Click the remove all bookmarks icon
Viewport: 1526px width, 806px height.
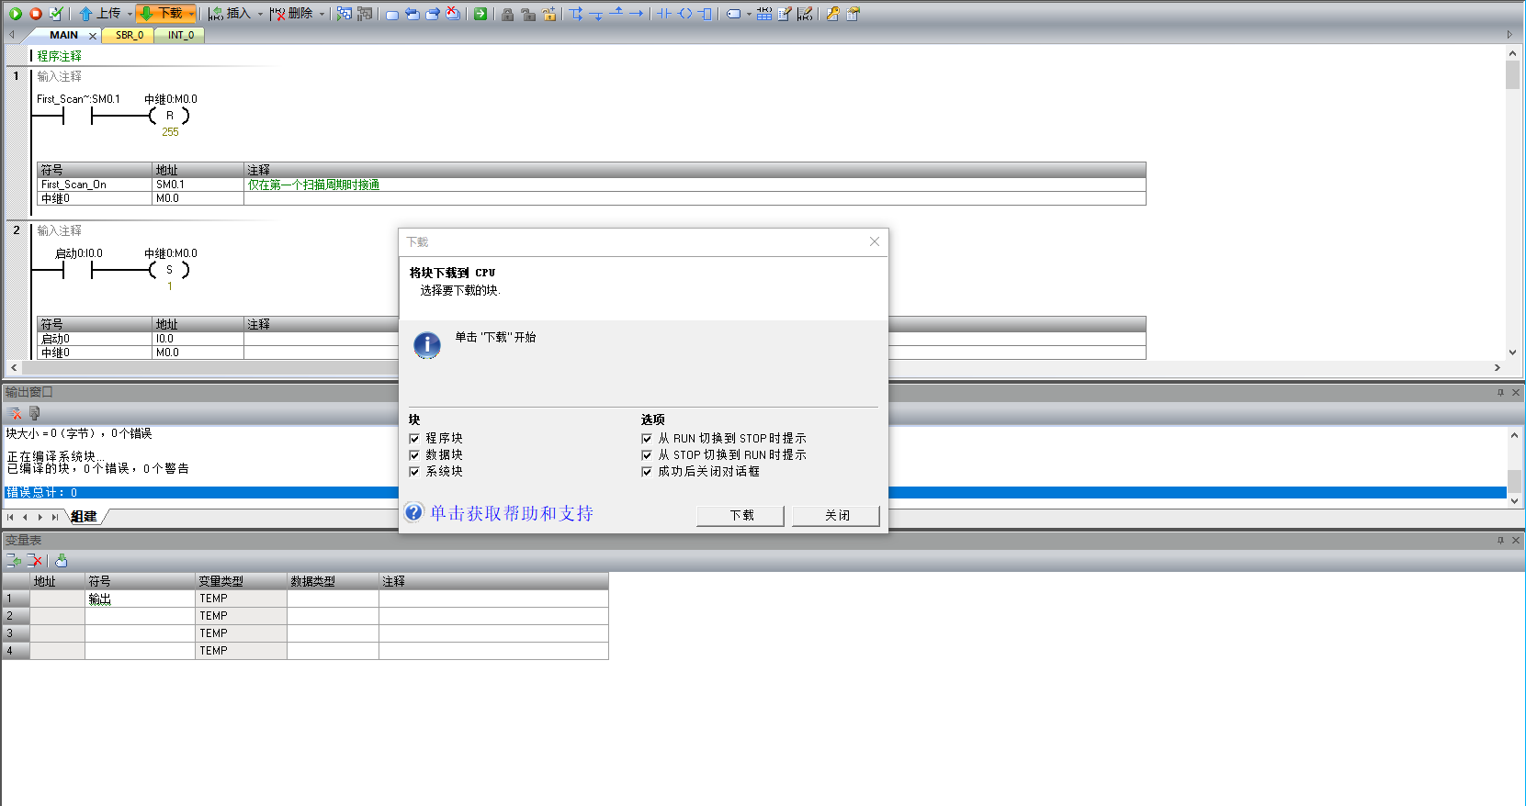tap(453, 14)
